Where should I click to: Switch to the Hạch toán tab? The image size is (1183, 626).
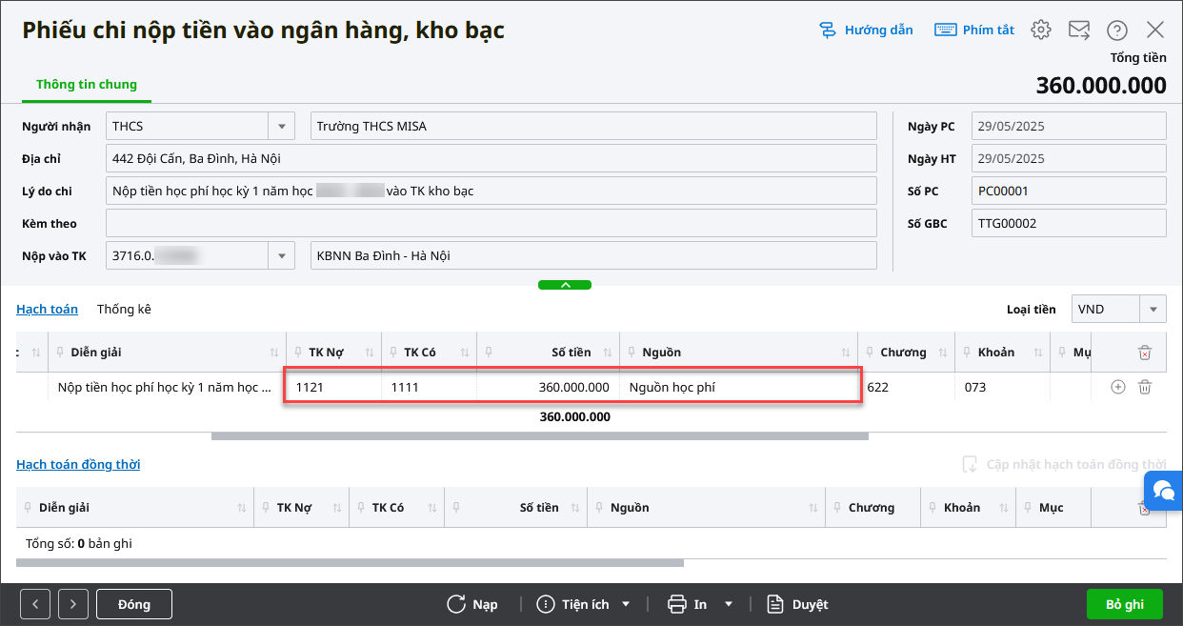(x=48, y=310)
